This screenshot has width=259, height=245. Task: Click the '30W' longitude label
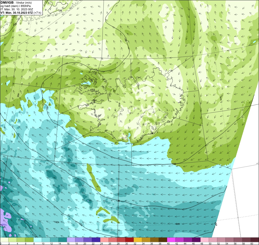point(18,95)
